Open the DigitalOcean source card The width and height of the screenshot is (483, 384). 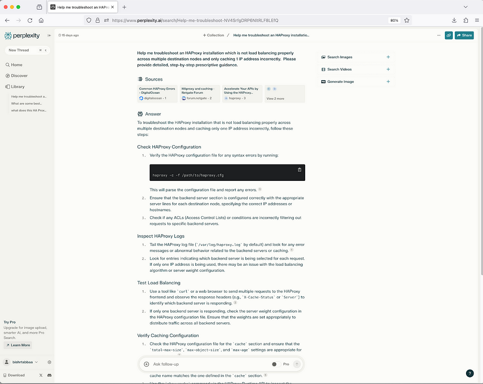pos(158,94)
